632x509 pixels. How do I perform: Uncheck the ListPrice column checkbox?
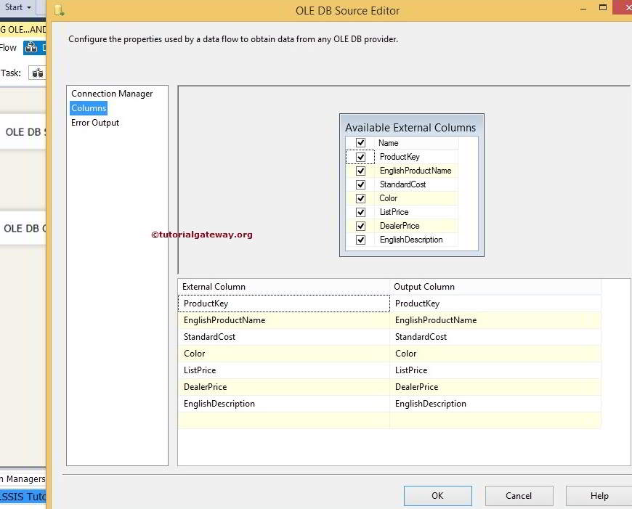click(361, 212)
